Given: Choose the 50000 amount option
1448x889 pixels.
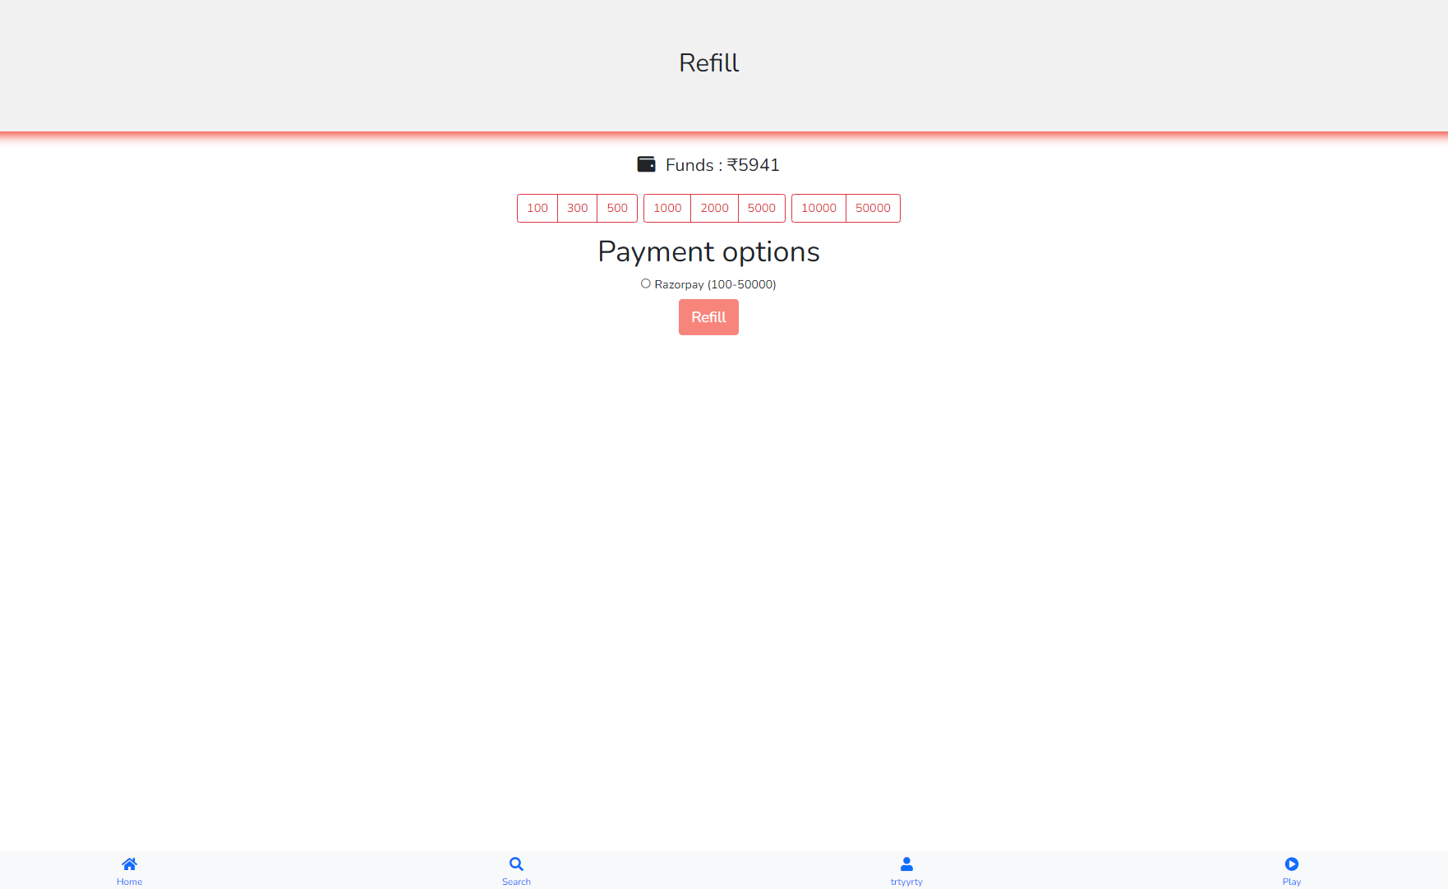Looking at the screenshot, I should pyautogui.click(x=872, y=208).
